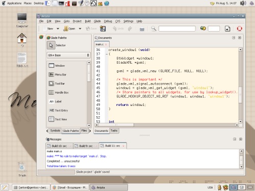Click the magnifier Find icon

[x=154, y=29]
